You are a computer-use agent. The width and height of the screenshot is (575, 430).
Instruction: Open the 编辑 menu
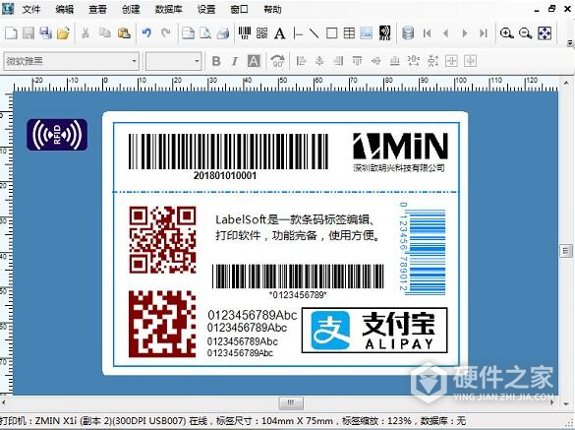(x=65, y=9)
